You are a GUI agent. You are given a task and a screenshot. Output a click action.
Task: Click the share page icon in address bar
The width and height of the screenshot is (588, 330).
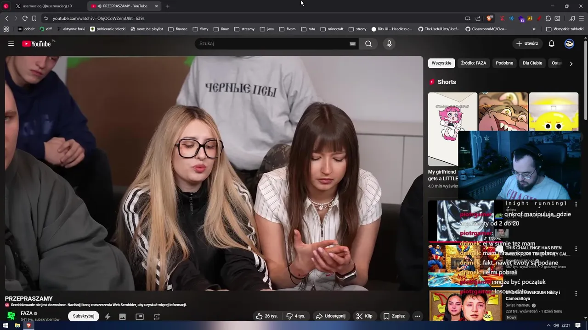[478, 18]
